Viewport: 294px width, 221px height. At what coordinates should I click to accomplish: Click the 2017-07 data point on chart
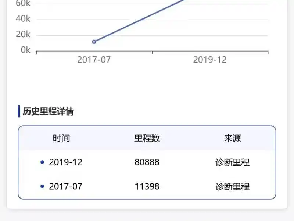pyautogui.click(x=94, y=42)
